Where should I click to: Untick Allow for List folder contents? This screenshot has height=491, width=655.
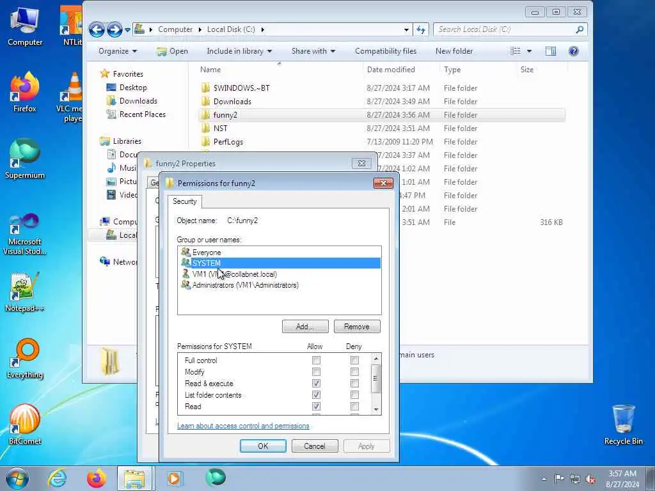coord(316,394)
